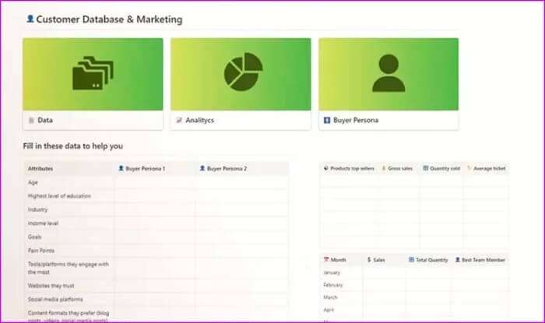This screenshot has width=545, height=323.
Task: Click the dollar icon beside Sales
Action: coord(369,259)
